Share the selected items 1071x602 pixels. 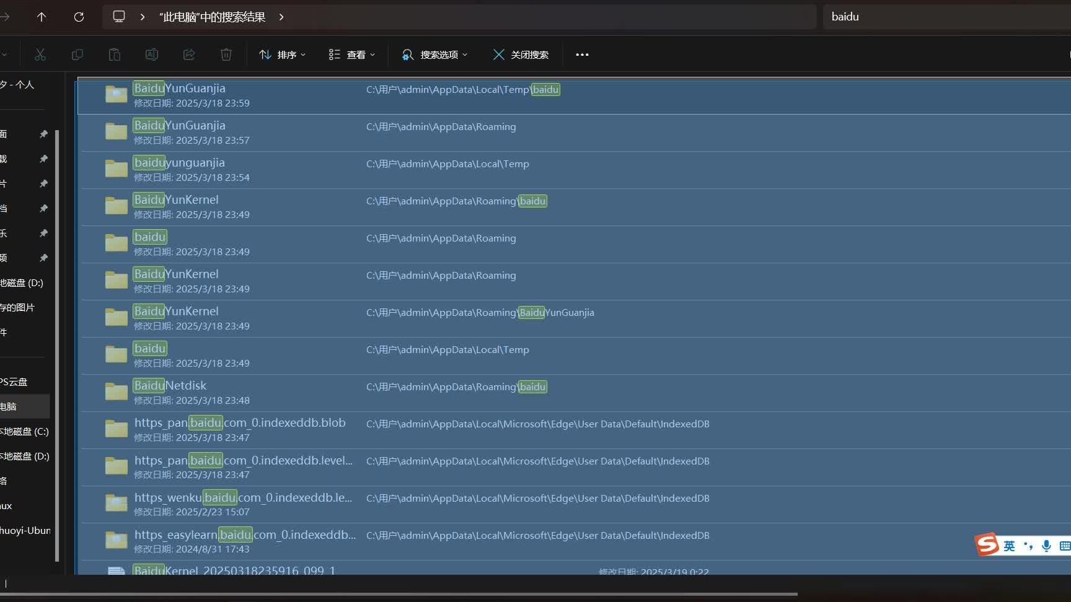[189, 55]
